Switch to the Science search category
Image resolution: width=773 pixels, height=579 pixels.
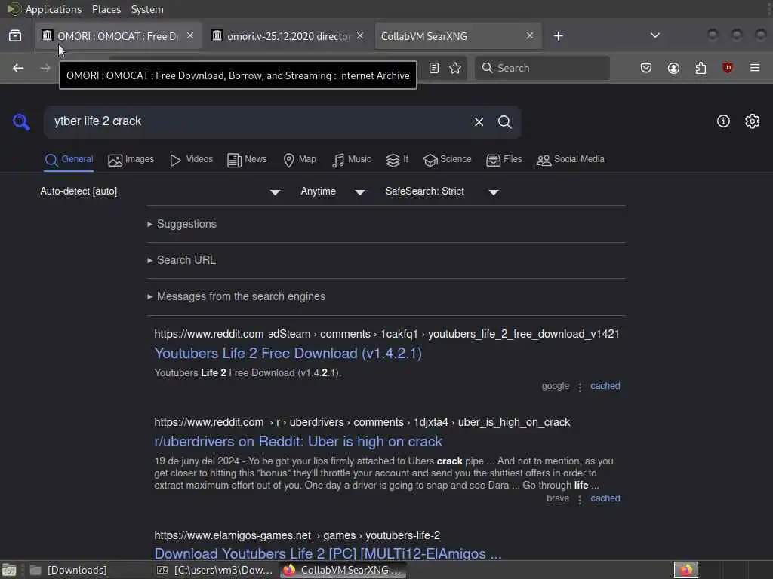coord(447,160)
